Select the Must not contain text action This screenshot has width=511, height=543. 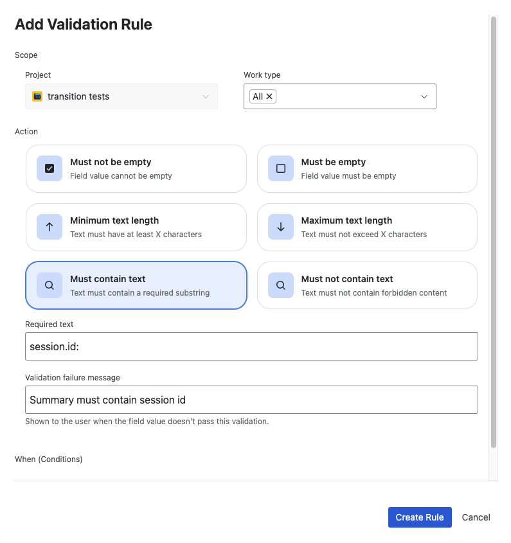pos(366,285)
